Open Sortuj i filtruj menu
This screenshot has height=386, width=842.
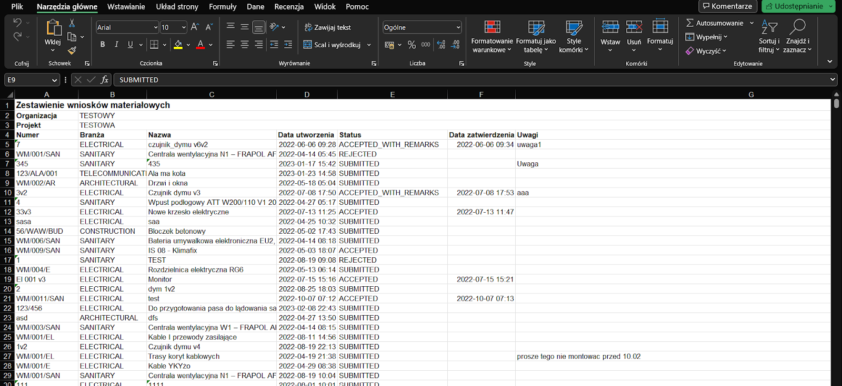[x=769, y=36]
